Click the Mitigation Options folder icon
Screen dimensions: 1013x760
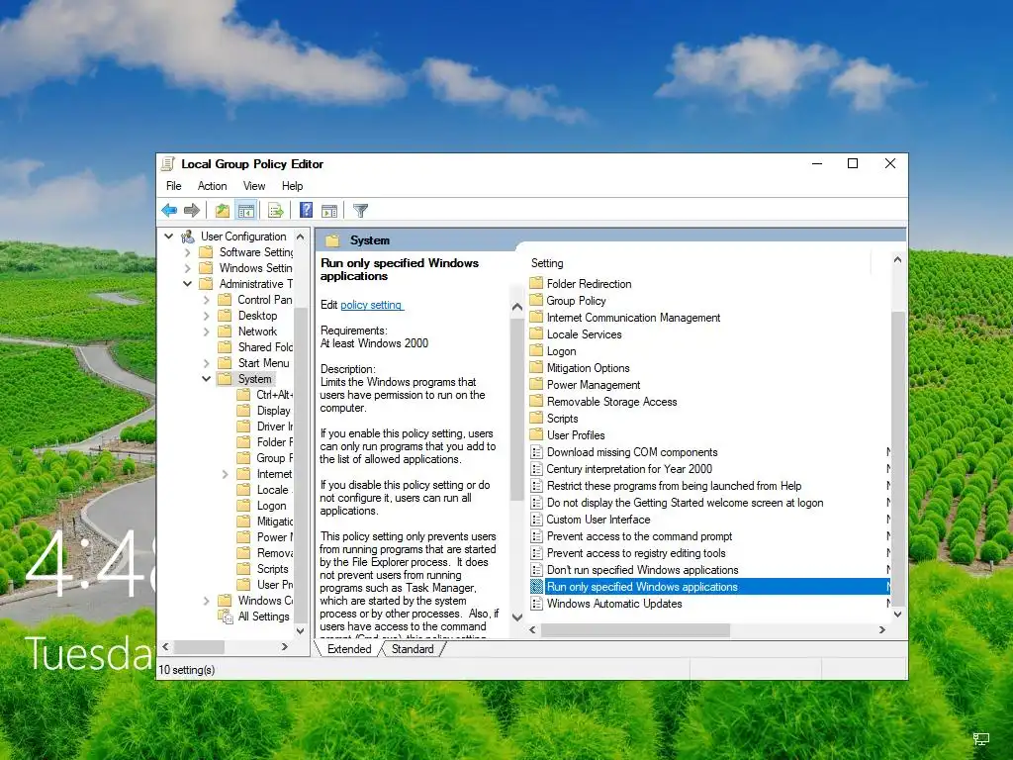[x=536, y=368]
